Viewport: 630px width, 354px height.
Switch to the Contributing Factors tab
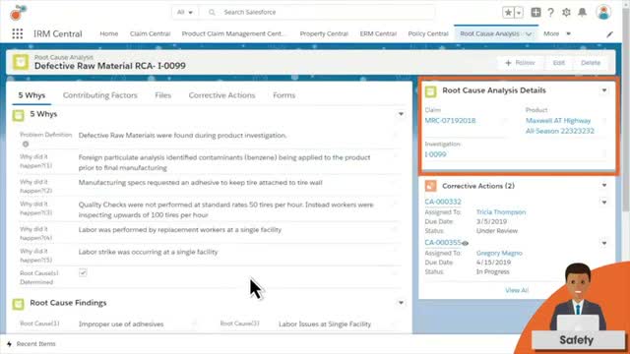[x=100, y=95]
